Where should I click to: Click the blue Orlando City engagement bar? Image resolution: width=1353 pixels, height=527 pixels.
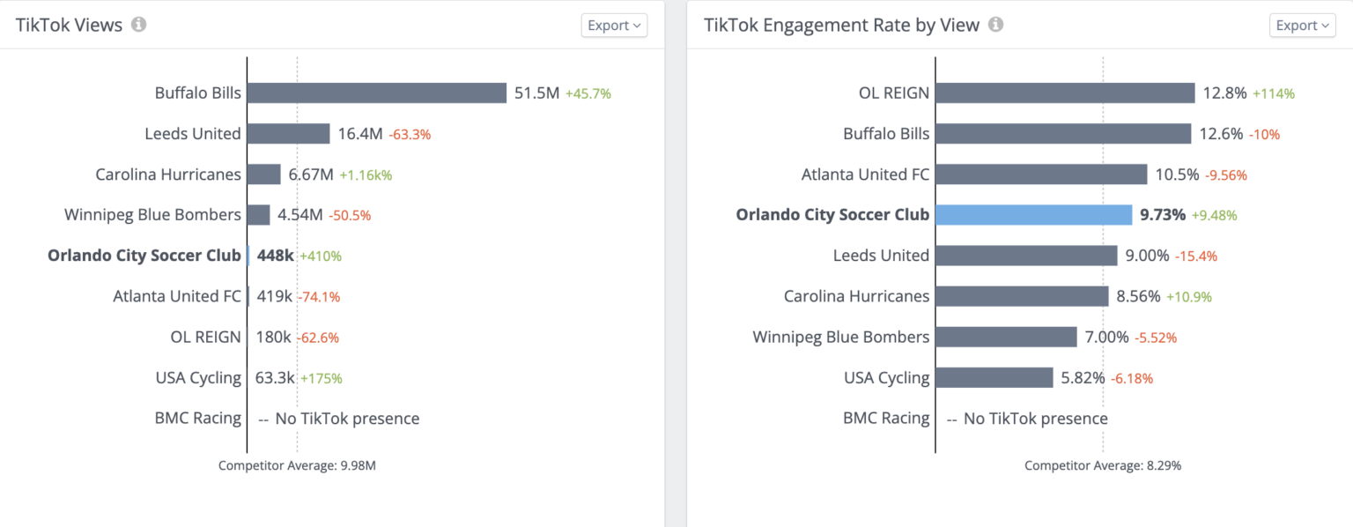coord(1035,214)
